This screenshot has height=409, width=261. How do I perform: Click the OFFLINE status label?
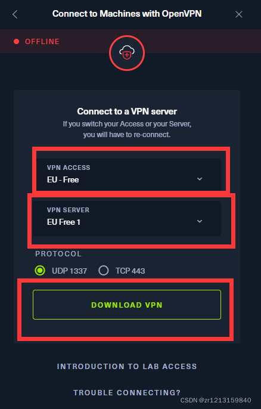pos(42,42)
